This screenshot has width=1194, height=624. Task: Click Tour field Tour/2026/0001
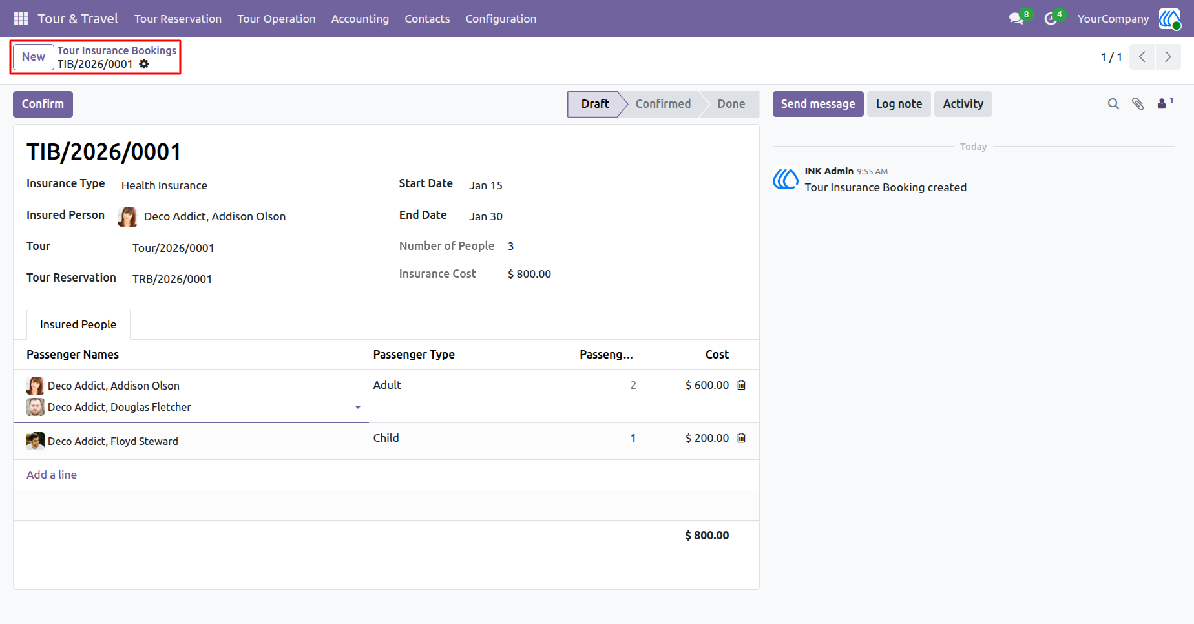point(173,248)
